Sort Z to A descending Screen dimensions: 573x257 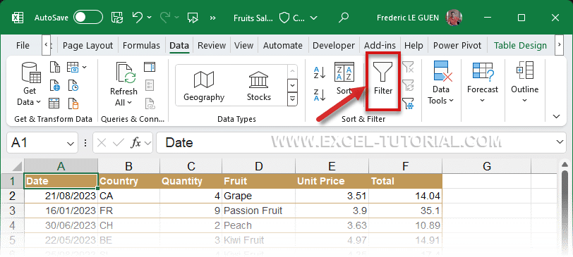tap(320, 94)
